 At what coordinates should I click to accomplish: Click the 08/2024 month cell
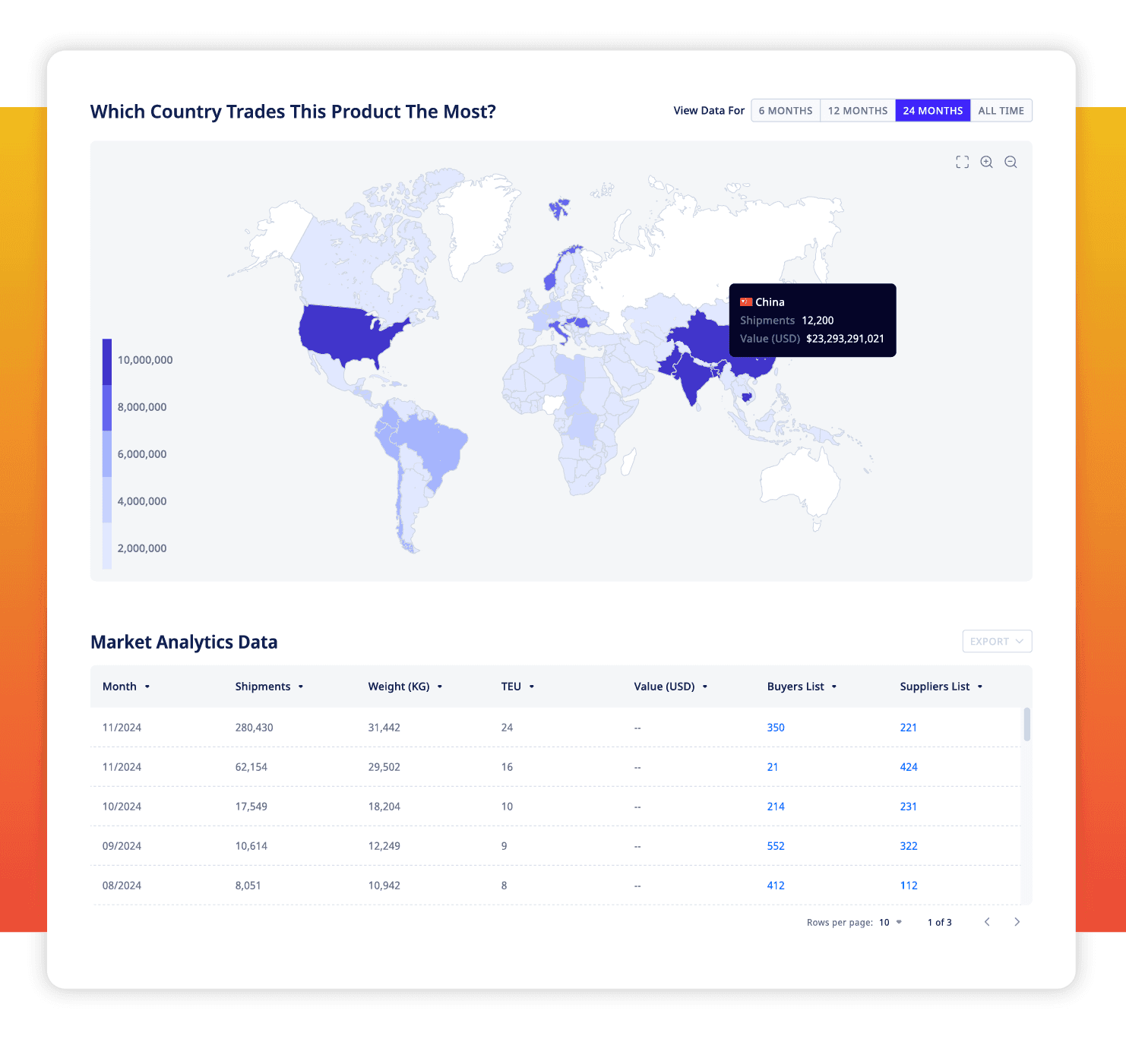(x=122, y=886)
